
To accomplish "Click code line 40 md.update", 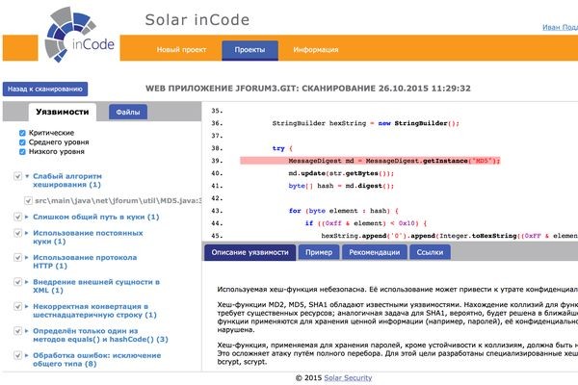I will (341, 173).
